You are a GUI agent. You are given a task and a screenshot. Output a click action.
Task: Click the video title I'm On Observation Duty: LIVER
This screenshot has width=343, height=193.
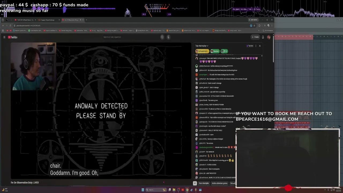(x=25, y=183)
